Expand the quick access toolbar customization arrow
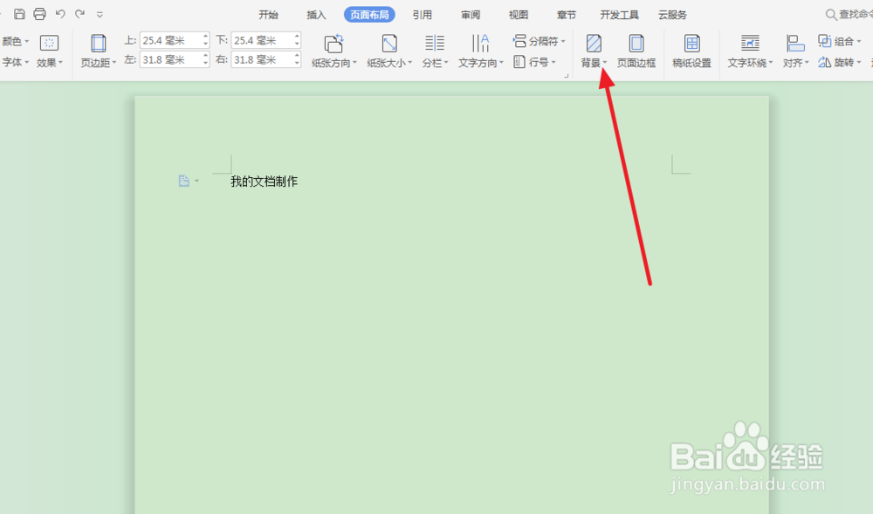 [100, 15]
